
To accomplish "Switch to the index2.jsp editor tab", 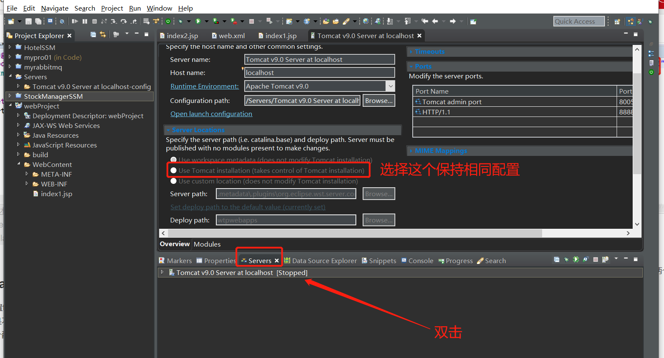I will click(178, 36).
